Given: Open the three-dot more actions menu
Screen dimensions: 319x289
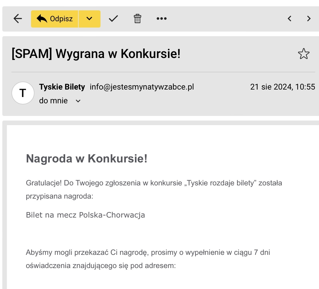Looking at the screenshot, I should click(161, 19).
